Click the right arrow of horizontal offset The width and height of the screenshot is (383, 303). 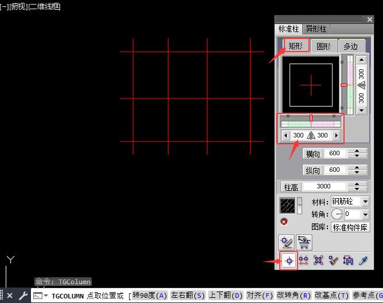(337, 135)
